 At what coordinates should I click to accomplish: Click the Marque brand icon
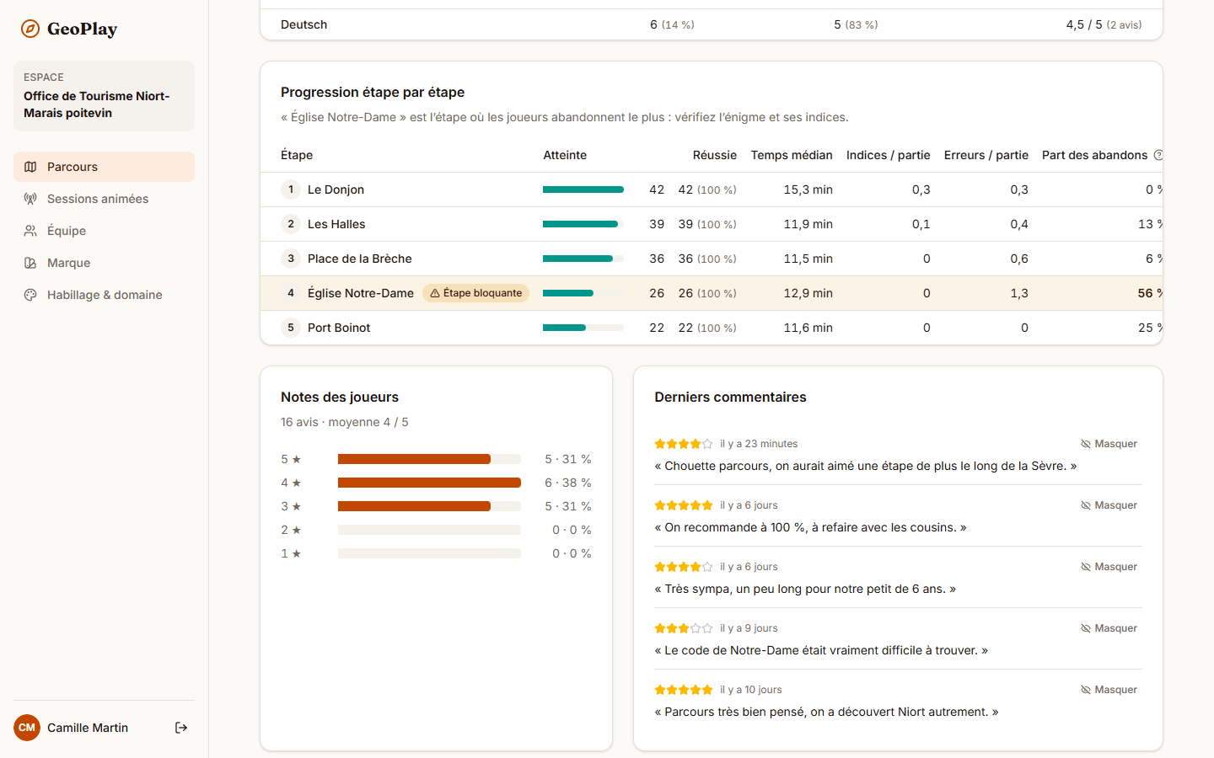[x=30, y=263]
